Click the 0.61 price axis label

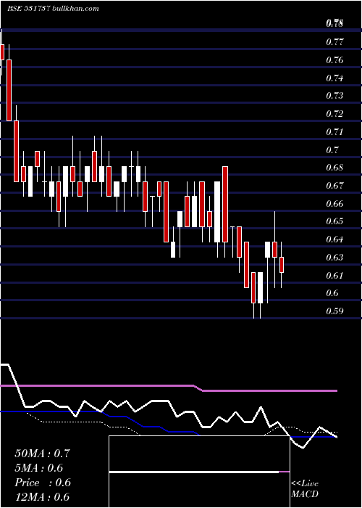334,275
